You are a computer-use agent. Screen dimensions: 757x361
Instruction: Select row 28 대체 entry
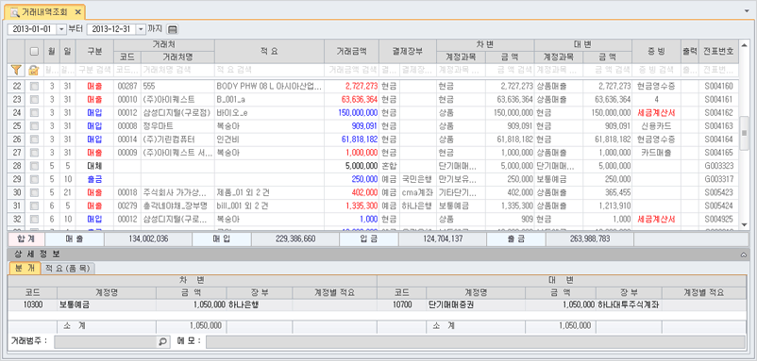click(94, 166)
